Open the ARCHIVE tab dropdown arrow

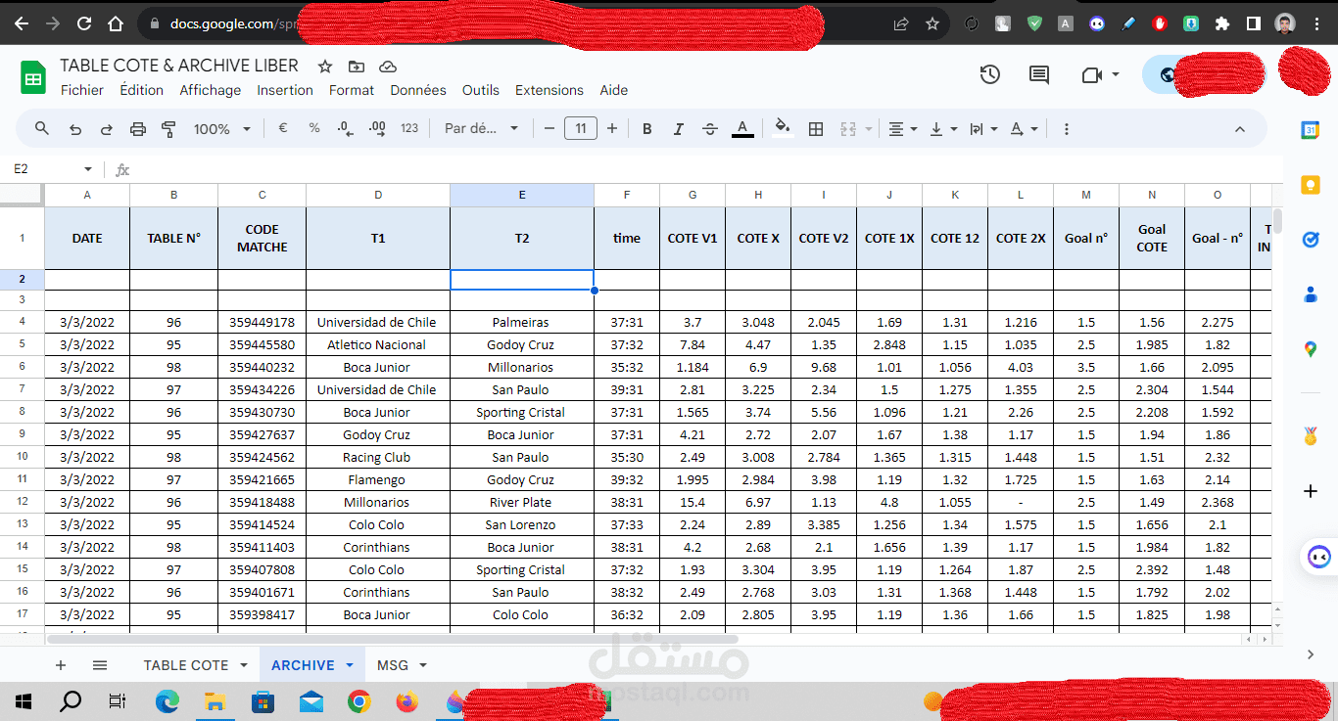[x=350, y=665]
